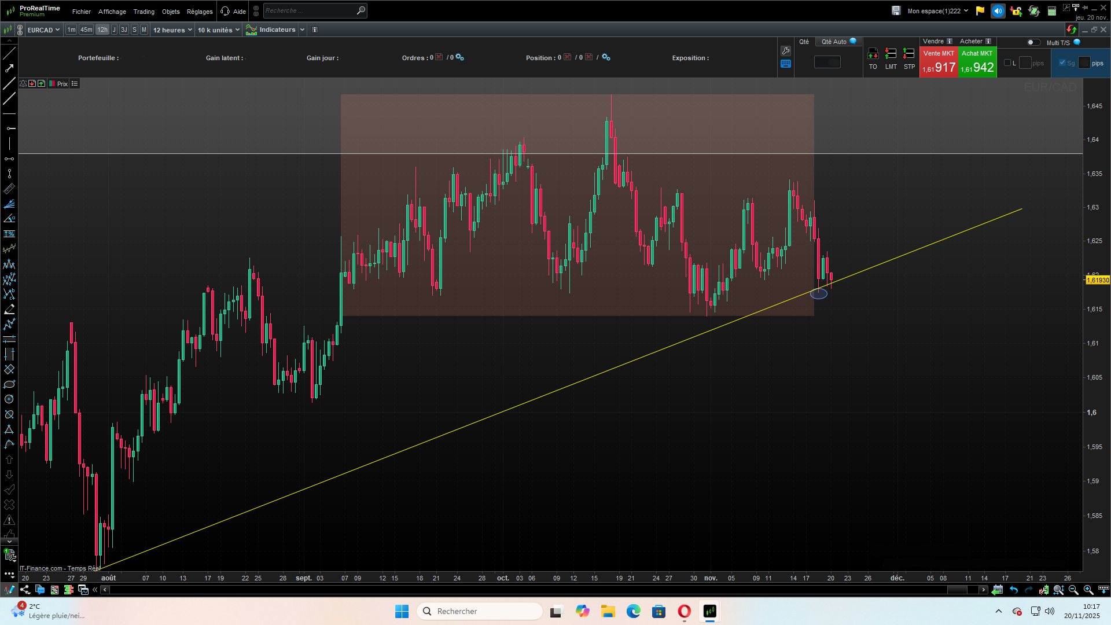Click the Indicateurs chart icon
This screenshot has width=1111, height=625.
[x=251, y=30]
